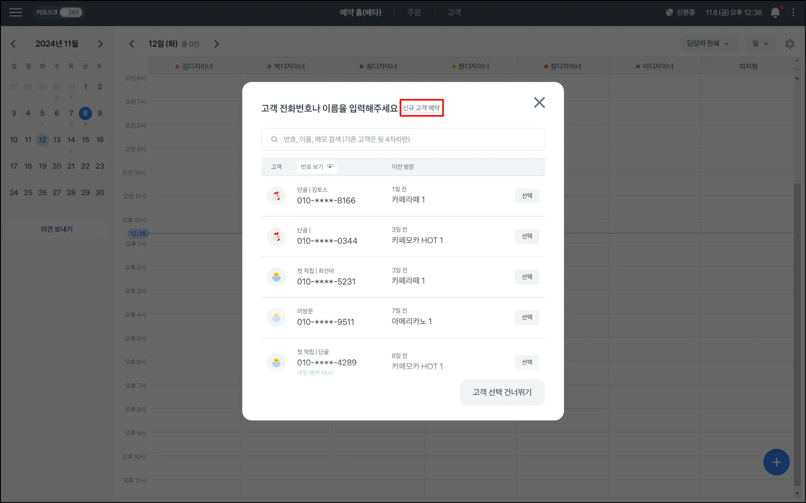This screenshot has height=503, width=806.
Task: Click the customer search input field
Action: 403,139
